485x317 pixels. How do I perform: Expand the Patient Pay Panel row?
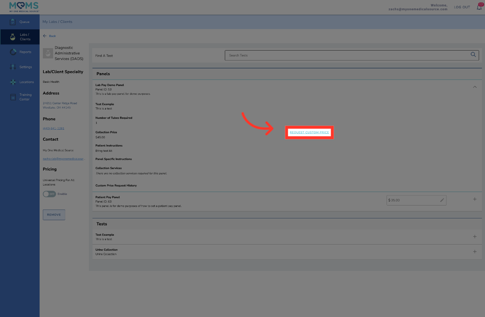[474, 199]
